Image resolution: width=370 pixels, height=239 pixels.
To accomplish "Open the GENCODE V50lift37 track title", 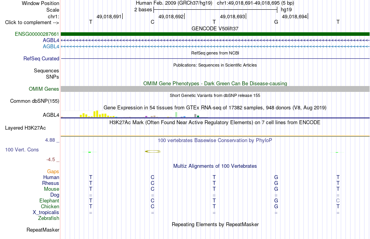I will [x=215, y=28].
